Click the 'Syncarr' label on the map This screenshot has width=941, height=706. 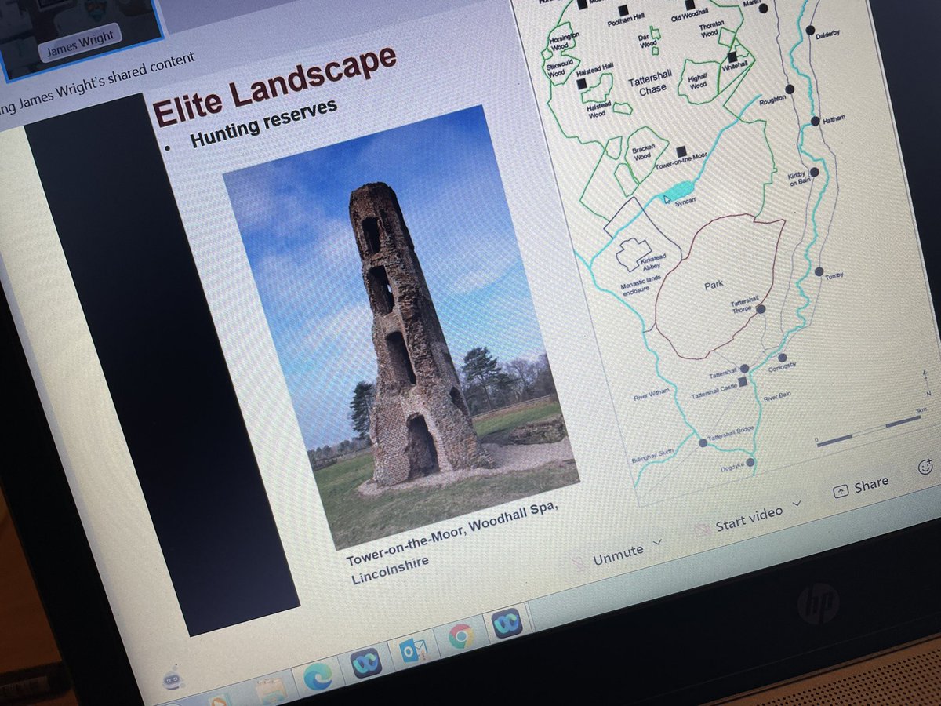(687, 201)
